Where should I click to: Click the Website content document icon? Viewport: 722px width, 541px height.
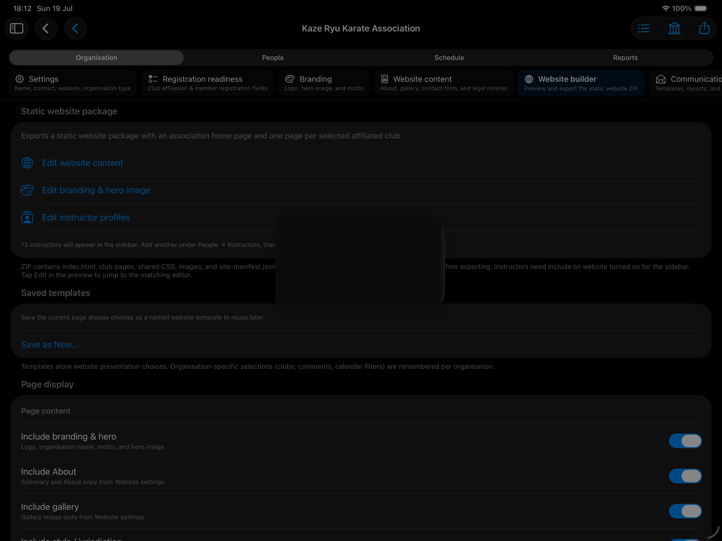(x=385, y=79)
